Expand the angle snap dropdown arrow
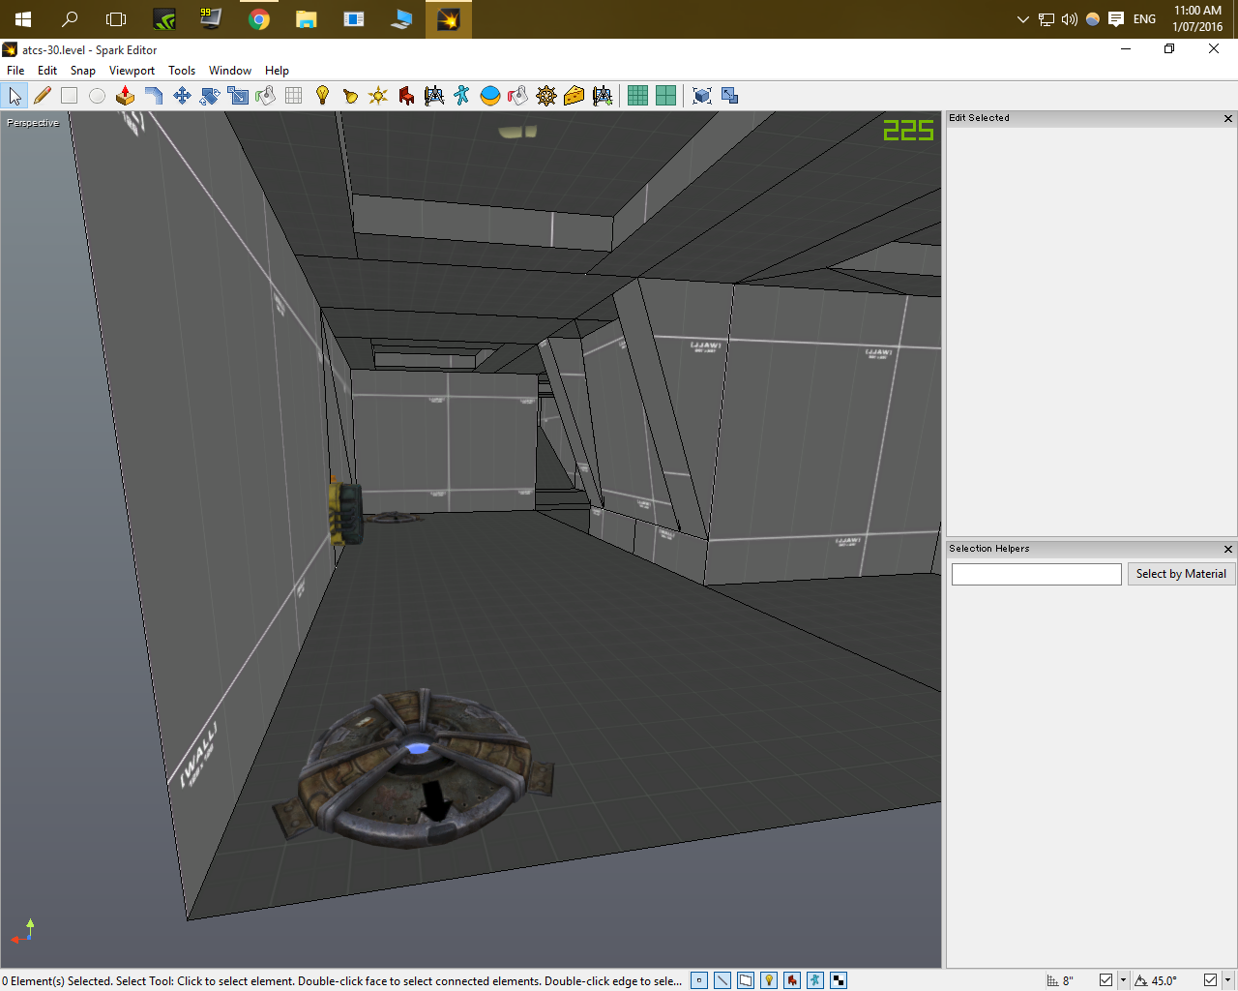This screenshot has height=991, width=1238. 1227,980
